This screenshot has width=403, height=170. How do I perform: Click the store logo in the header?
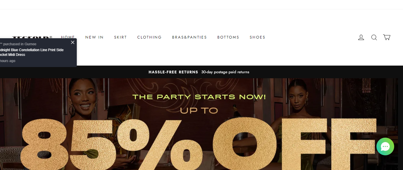(32, 37)
